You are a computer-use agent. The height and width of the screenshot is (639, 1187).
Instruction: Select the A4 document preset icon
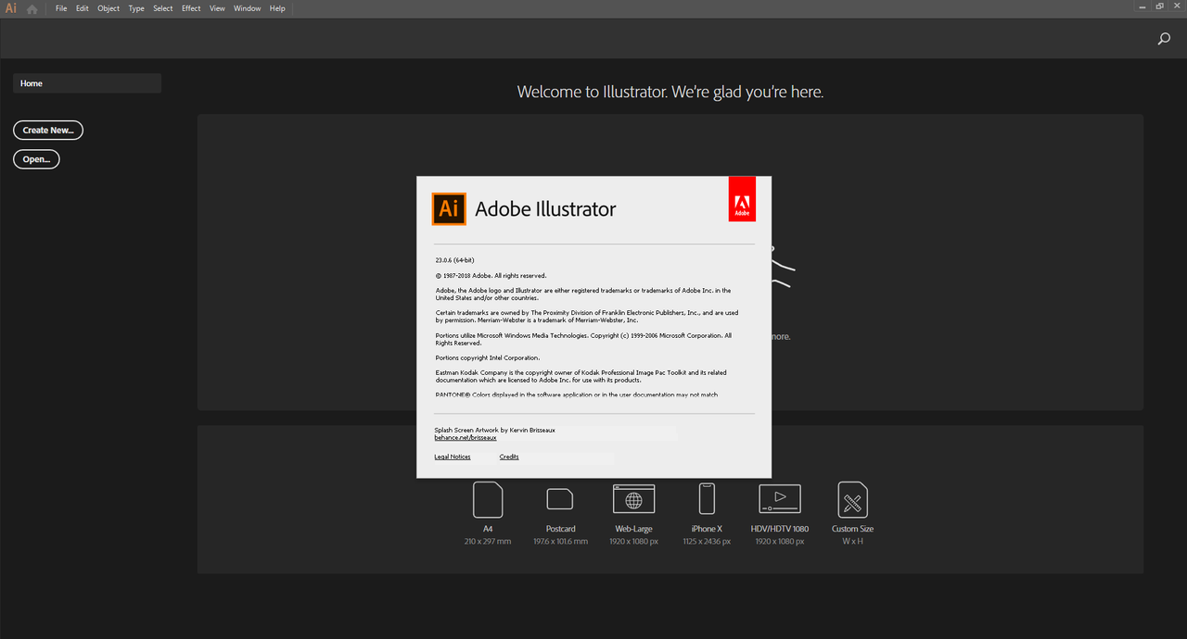tap(488, 500)
